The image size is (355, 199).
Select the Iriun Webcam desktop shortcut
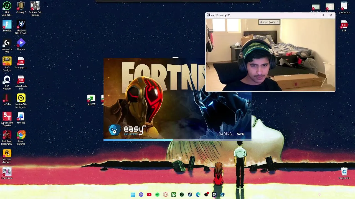pyautogui.click(x=7, y=83)
